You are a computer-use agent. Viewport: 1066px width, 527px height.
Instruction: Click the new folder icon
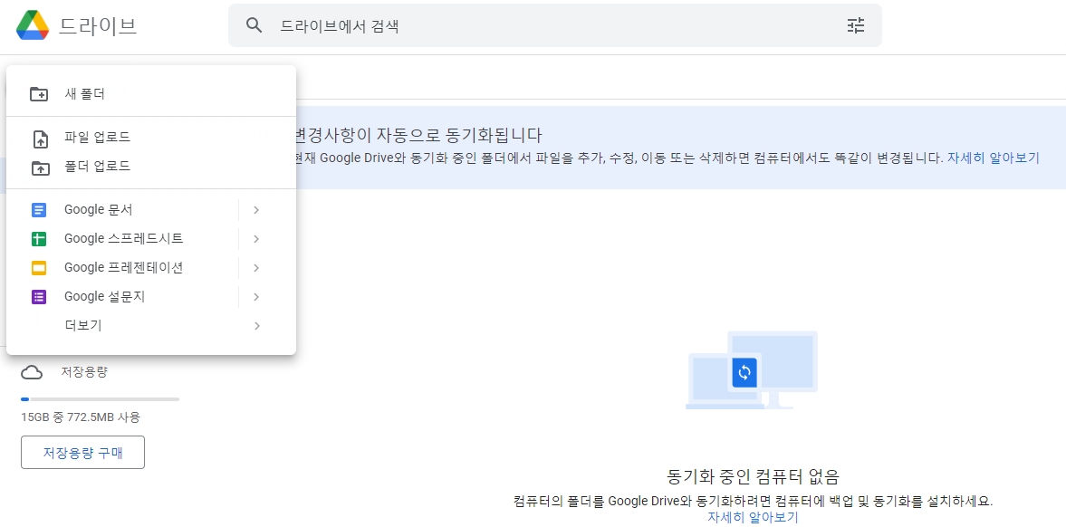click(x=40, y=94)
